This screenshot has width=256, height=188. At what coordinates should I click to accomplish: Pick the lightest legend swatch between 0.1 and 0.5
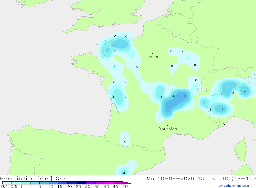7,183
